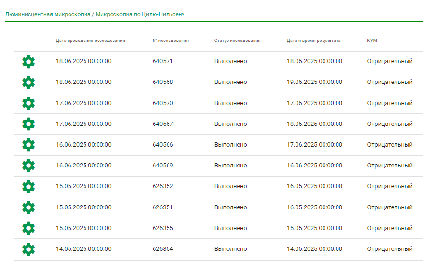Image resolution: width=423 pixels, height=276 pixels.
Task: Open gear menu for study 640570
Action: click(x=28, y=103)
